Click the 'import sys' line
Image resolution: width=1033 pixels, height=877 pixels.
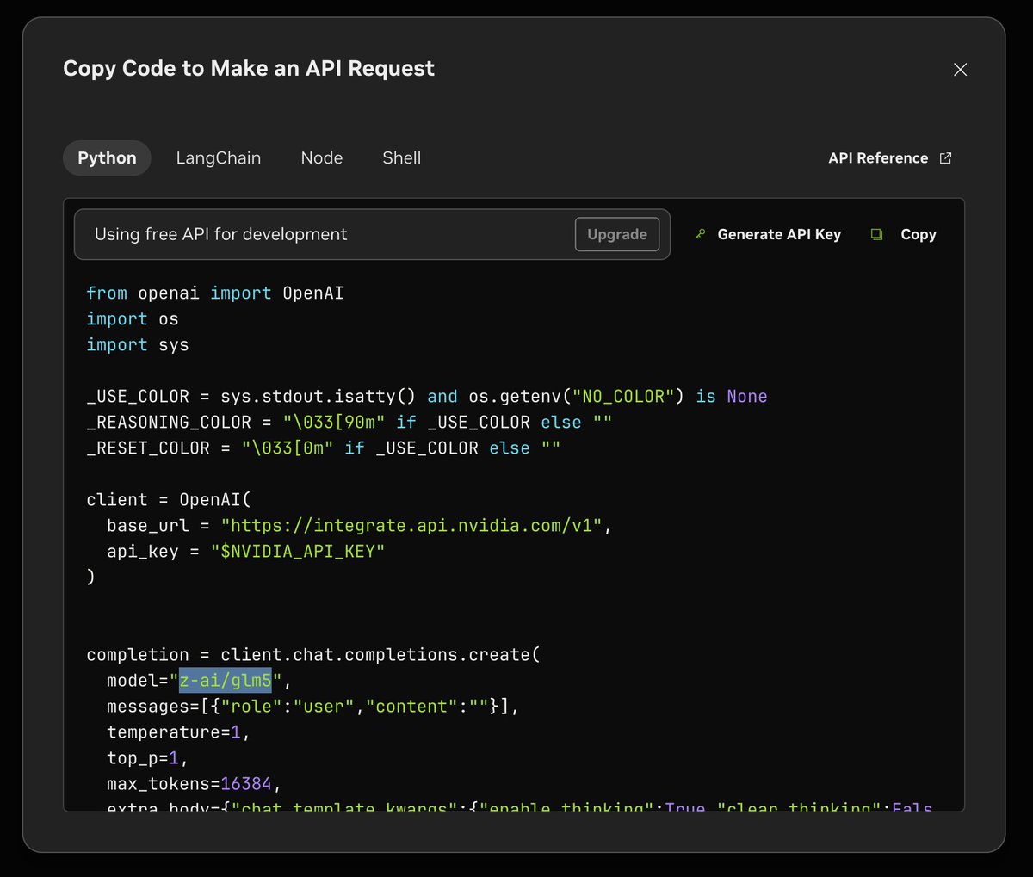138,345
